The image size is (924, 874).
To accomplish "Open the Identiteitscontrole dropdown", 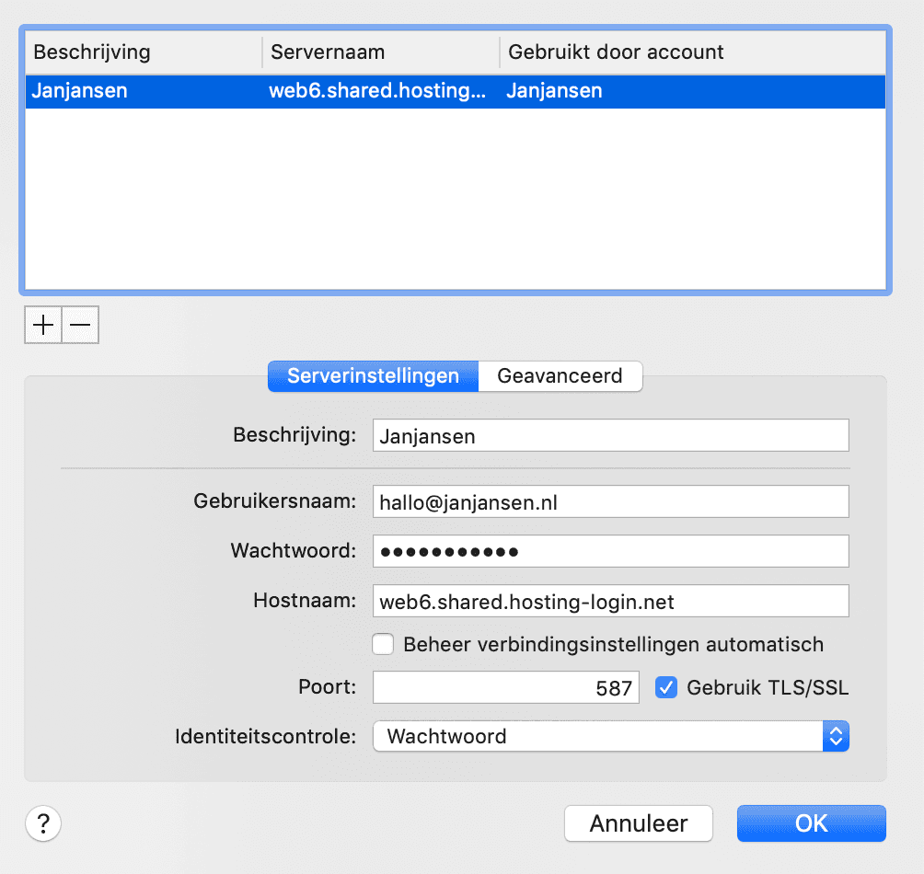I will point(610,736).
